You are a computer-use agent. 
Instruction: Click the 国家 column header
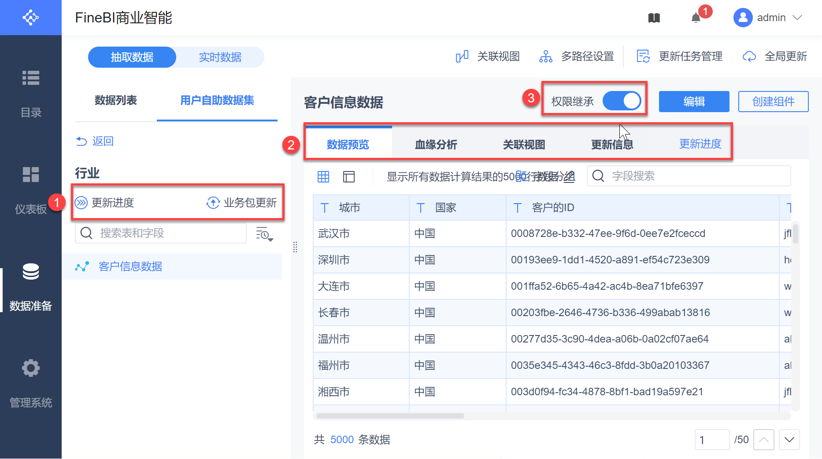[458, 208]
